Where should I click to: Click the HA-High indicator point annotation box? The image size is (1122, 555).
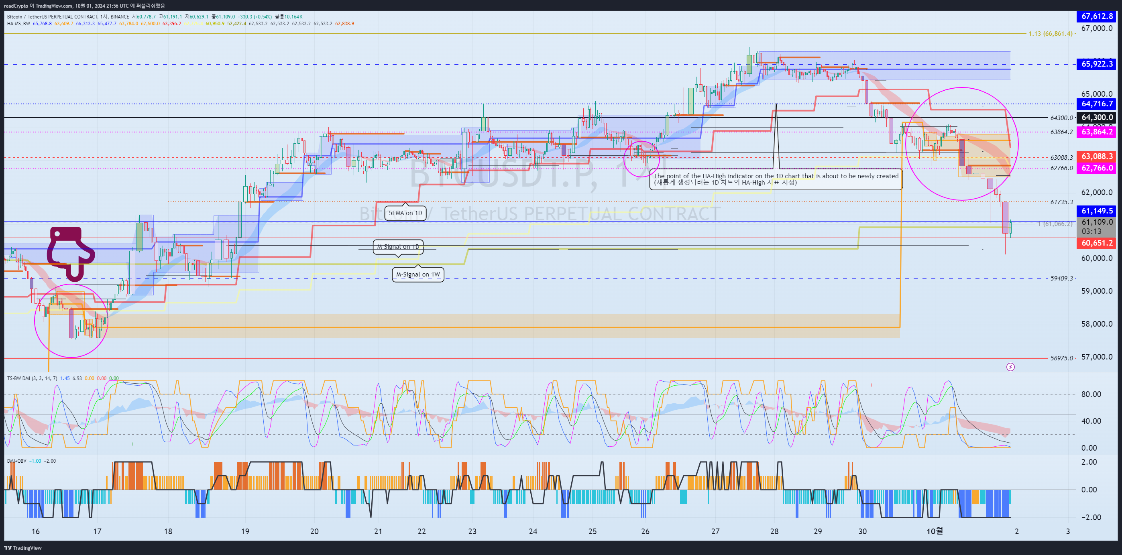coord(776,179)
